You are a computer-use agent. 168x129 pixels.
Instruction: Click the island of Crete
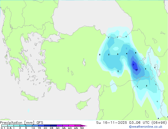coord(29,96)
